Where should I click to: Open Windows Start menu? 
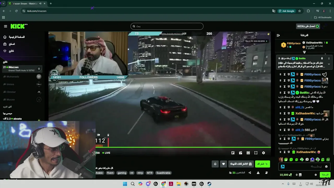[x=125, y=184]
